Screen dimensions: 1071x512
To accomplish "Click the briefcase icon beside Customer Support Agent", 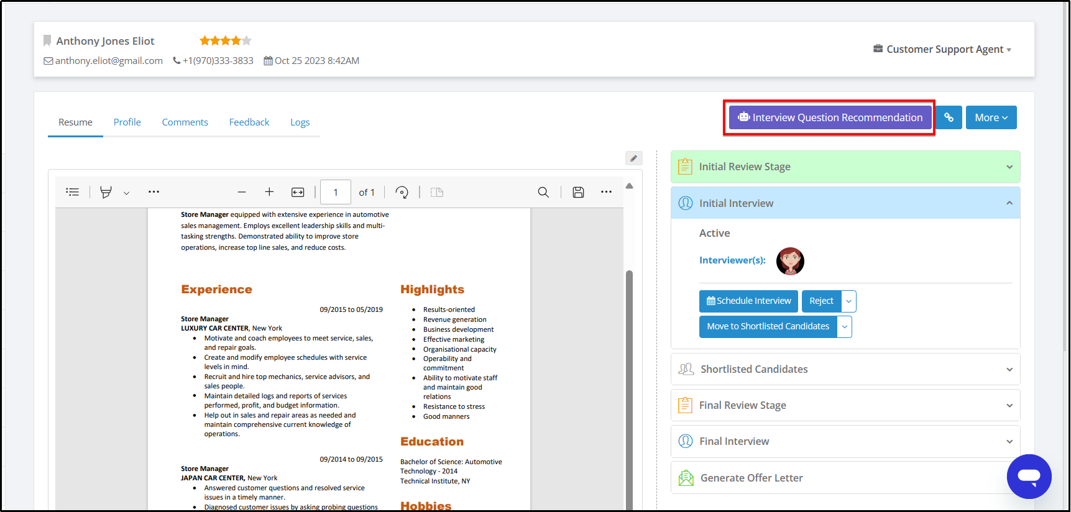I will coord(878,48).
